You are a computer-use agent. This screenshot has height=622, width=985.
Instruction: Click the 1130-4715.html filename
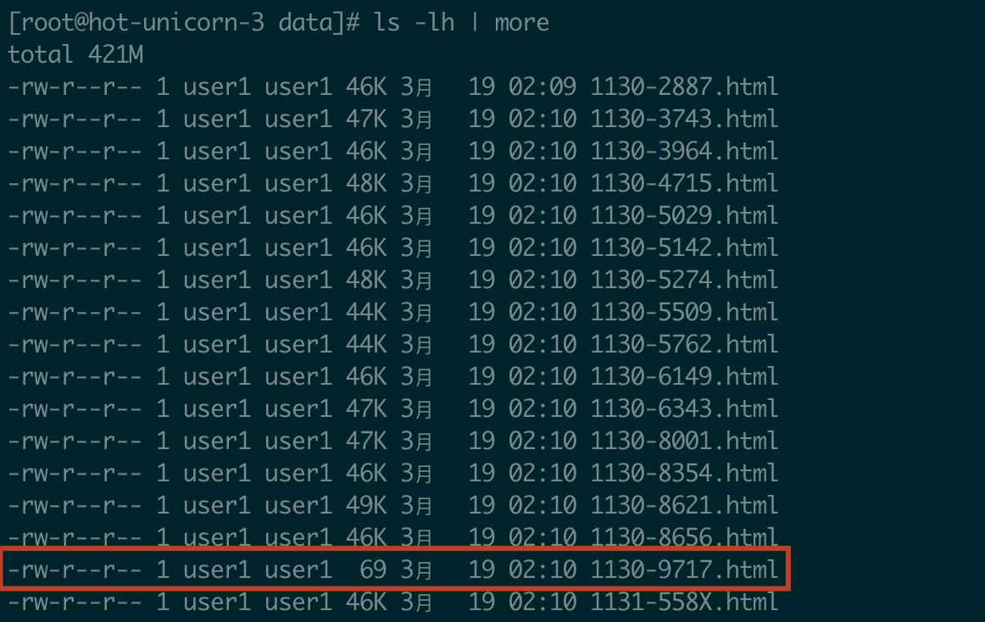[684, 183]
